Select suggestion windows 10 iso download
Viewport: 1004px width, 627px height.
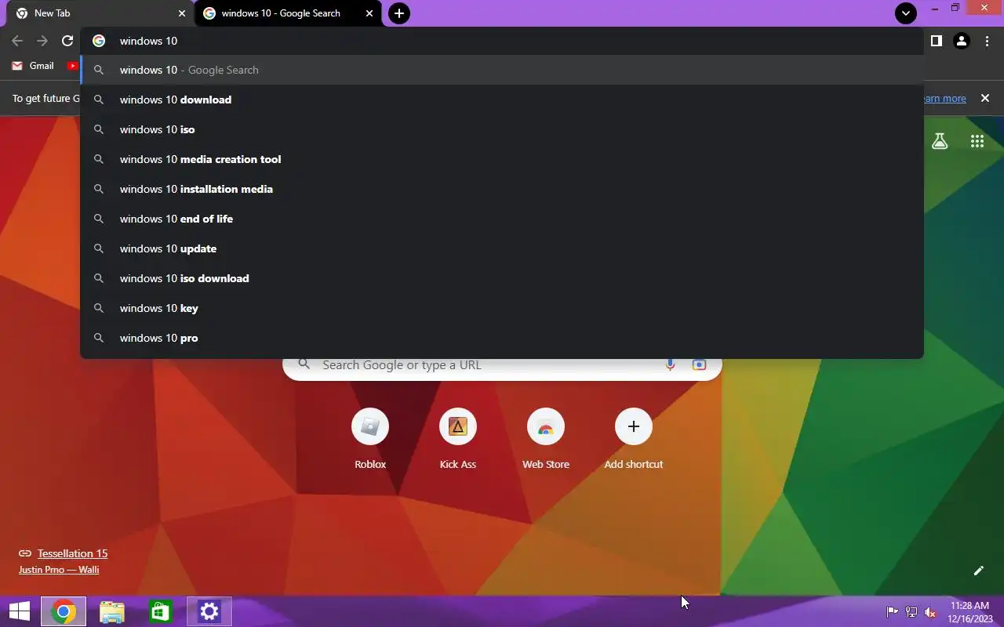coord(502,278)
